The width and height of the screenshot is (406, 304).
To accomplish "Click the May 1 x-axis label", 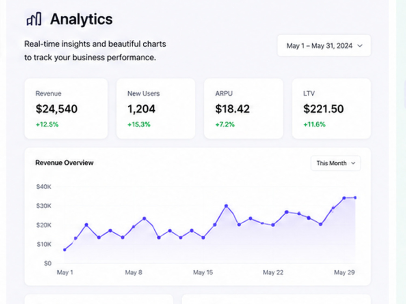I will pos(65,272).
